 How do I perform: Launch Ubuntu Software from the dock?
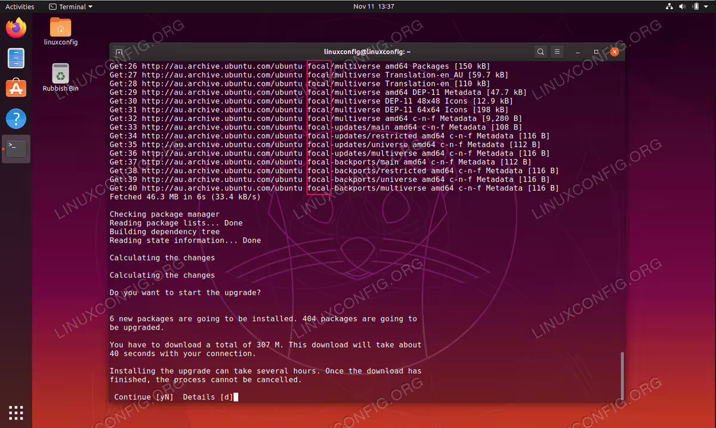point(16,88)
